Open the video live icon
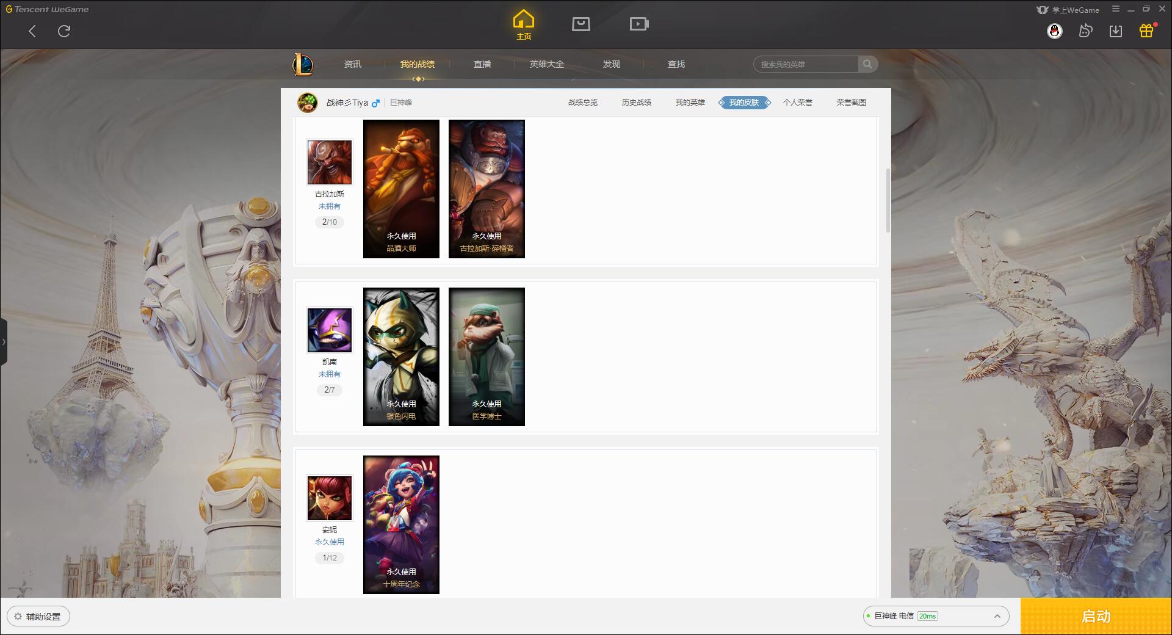The width and height of the screenshot is (1172, 635). [x=639, y=24]
